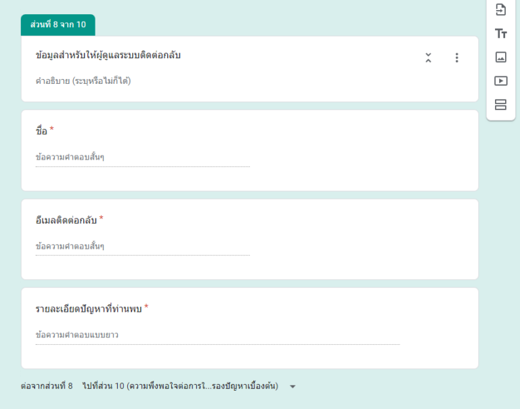Click the 'ไปที่ส่วน 10' navigation selection text
520x409 pixels.
point(180,386)
